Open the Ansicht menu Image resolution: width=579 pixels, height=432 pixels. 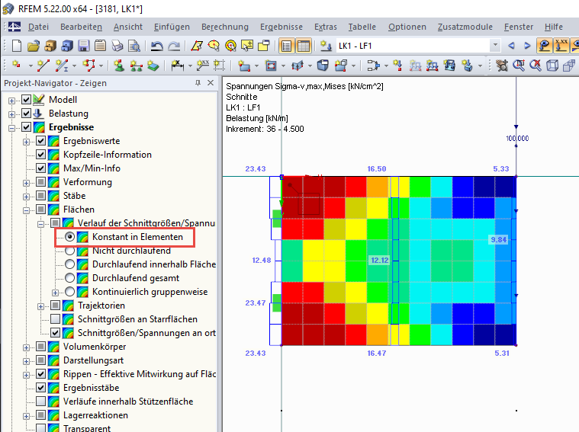127,27
